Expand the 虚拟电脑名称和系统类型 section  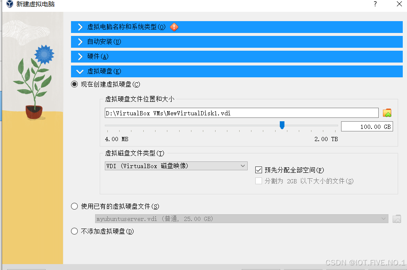coord(237,27)
